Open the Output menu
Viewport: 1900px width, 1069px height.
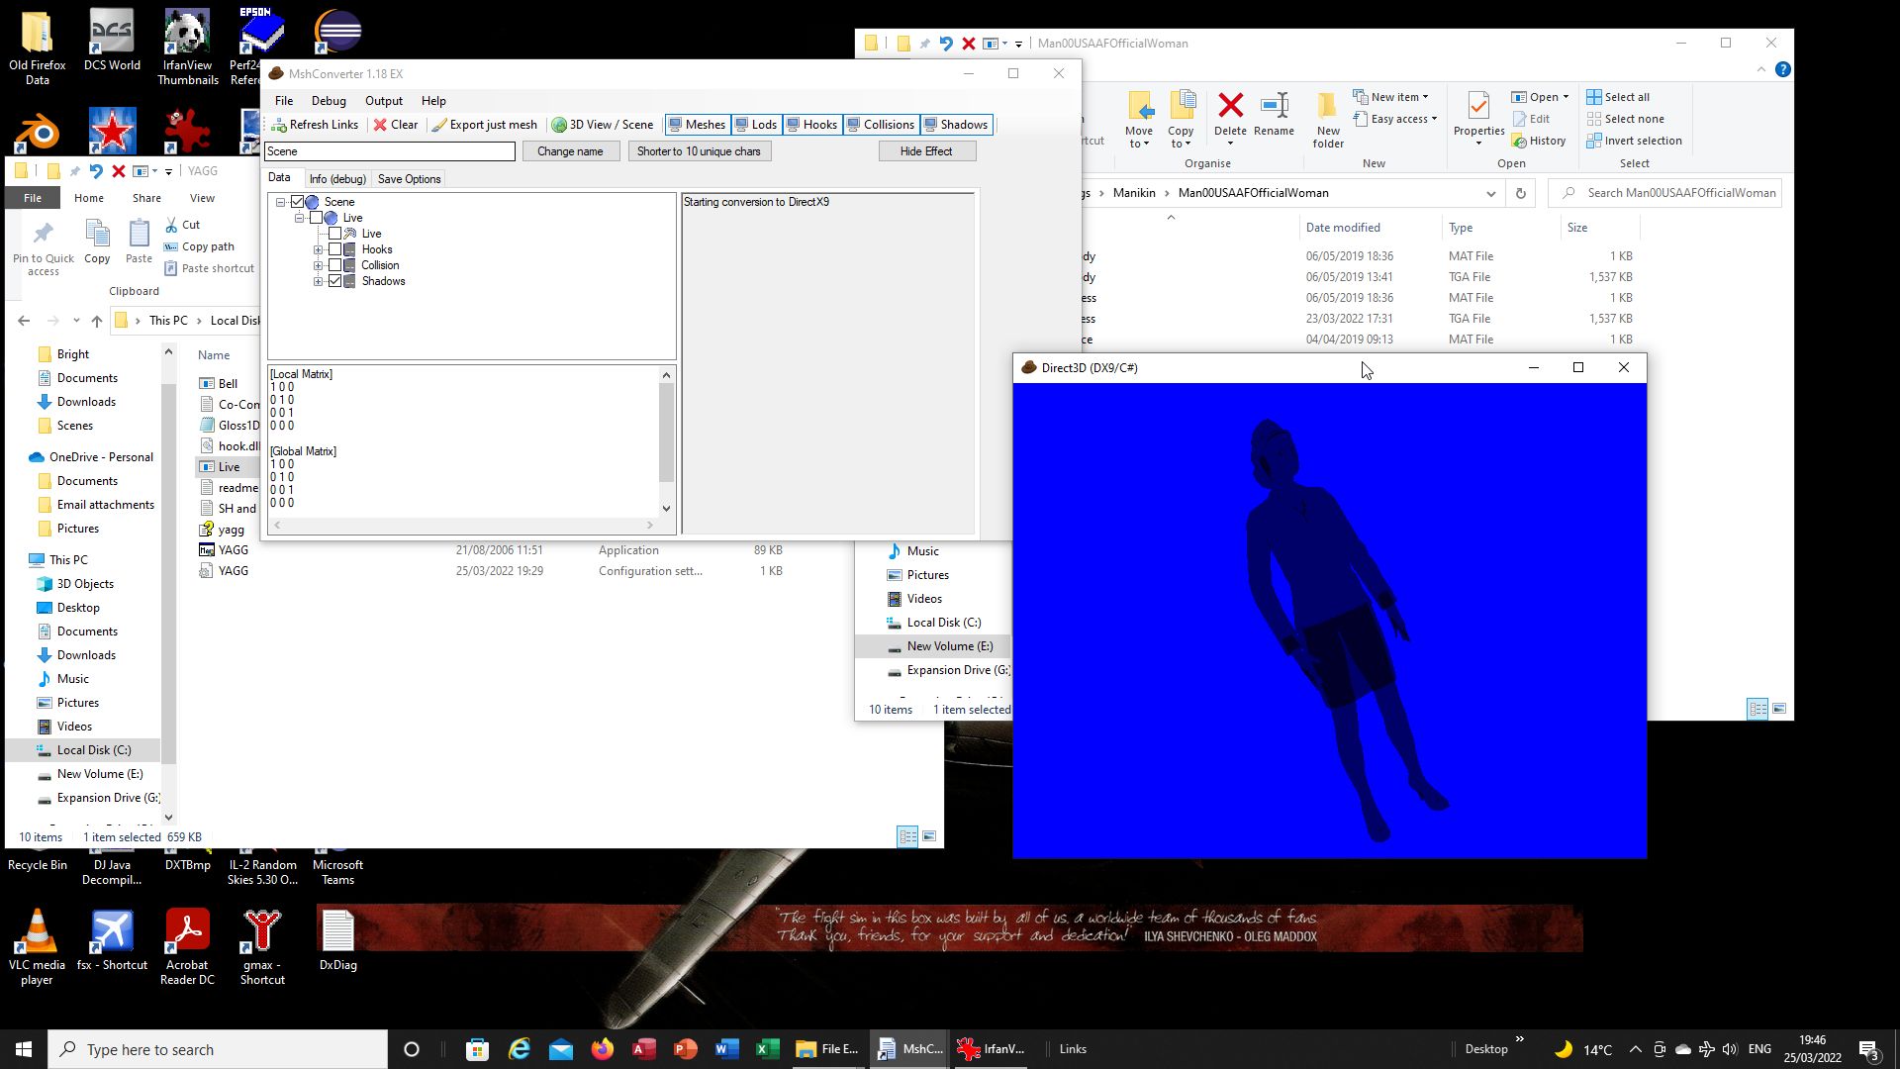click(x=384, y=101)
